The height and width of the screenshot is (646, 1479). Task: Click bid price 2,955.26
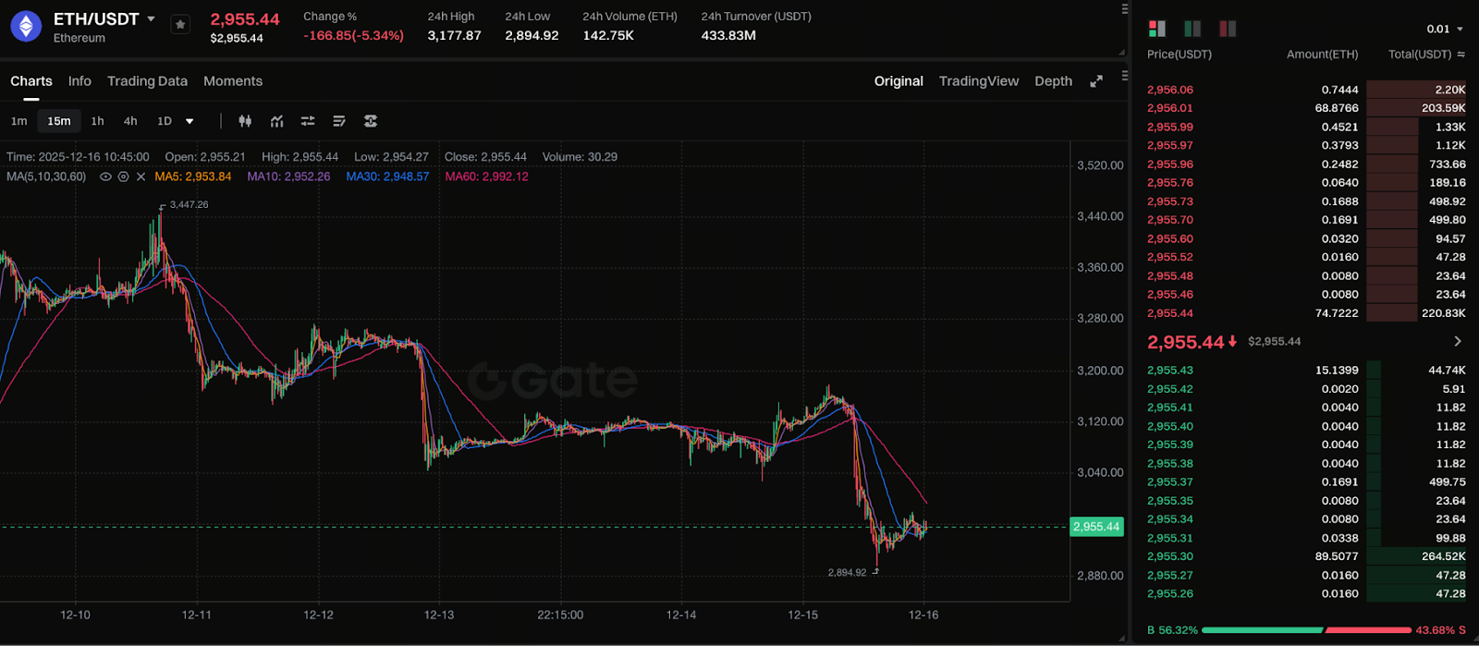tap(1170, 593)
